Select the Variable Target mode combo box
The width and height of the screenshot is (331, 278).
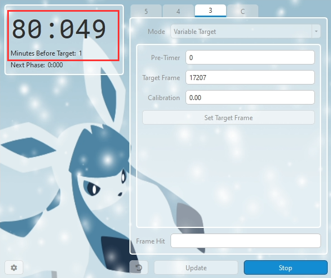click(x=245, y=31)
